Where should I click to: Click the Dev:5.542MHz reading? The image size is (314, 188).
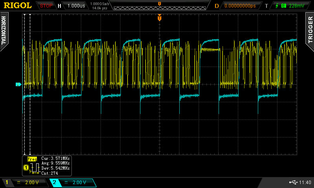pos(55,168)
